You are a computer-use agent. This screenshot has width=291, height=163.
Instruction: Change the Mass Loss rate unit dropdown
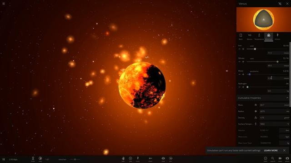coord(285,137)
